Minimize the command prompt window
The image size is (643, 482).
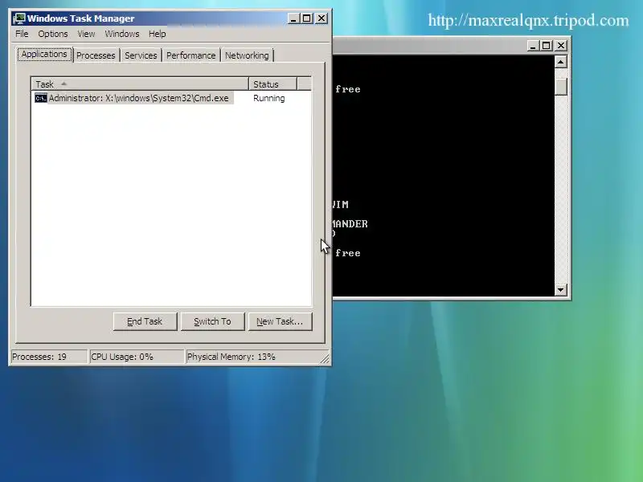point(532,46)
